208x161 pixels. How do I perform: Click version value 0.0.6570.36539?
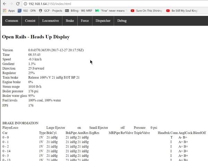tap(39, 50)
